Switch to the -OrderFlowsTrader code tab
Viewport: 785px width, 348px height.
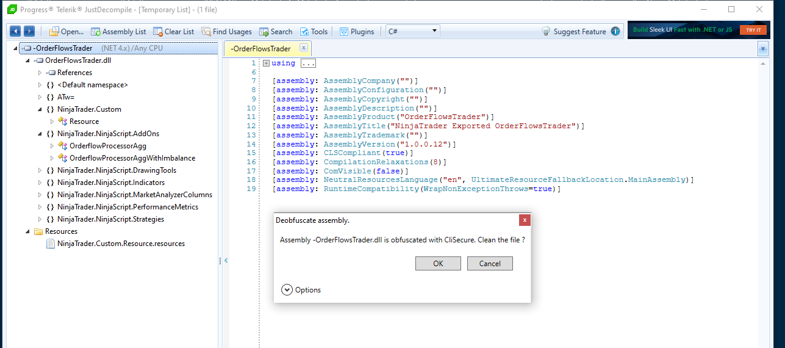click(261, 48)
